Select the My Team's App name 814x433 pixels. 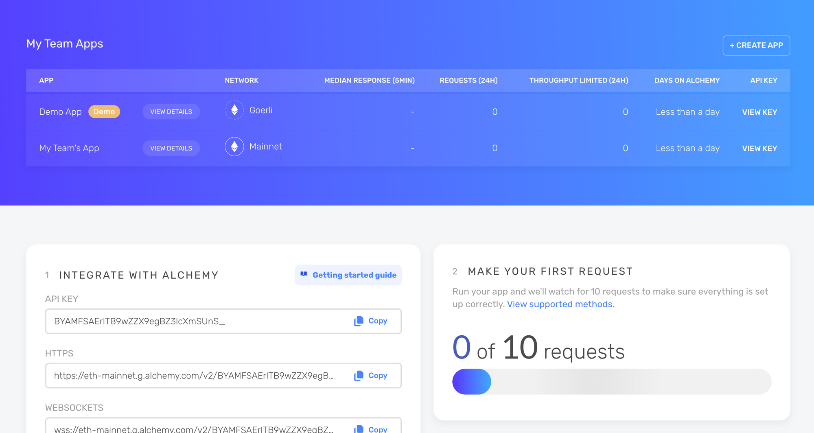click(x=69, y=148)
